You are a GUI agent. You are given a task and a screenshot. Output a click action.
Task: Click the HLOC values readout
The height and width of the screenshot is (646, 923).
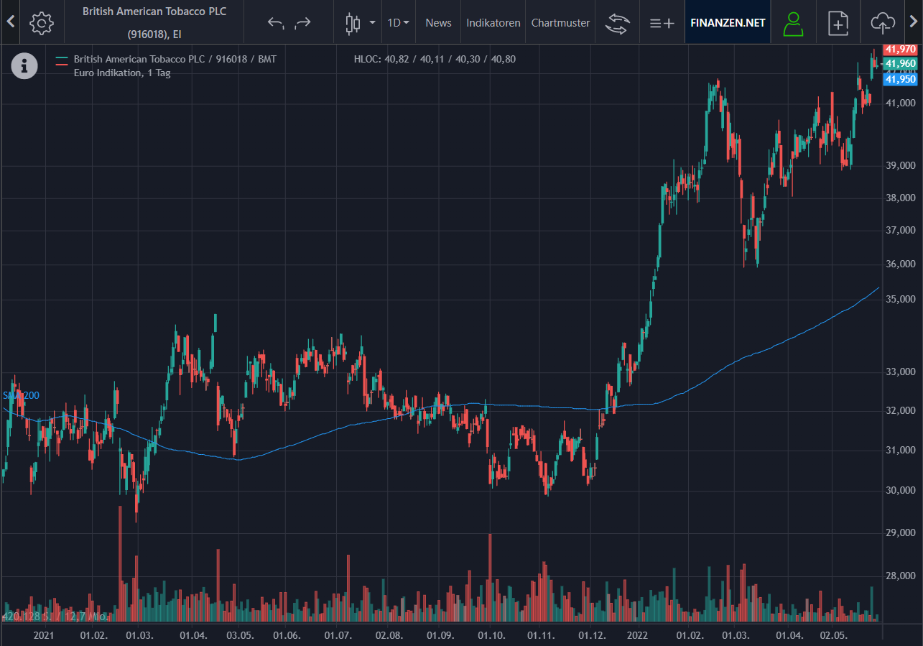(x=435, y=59)
